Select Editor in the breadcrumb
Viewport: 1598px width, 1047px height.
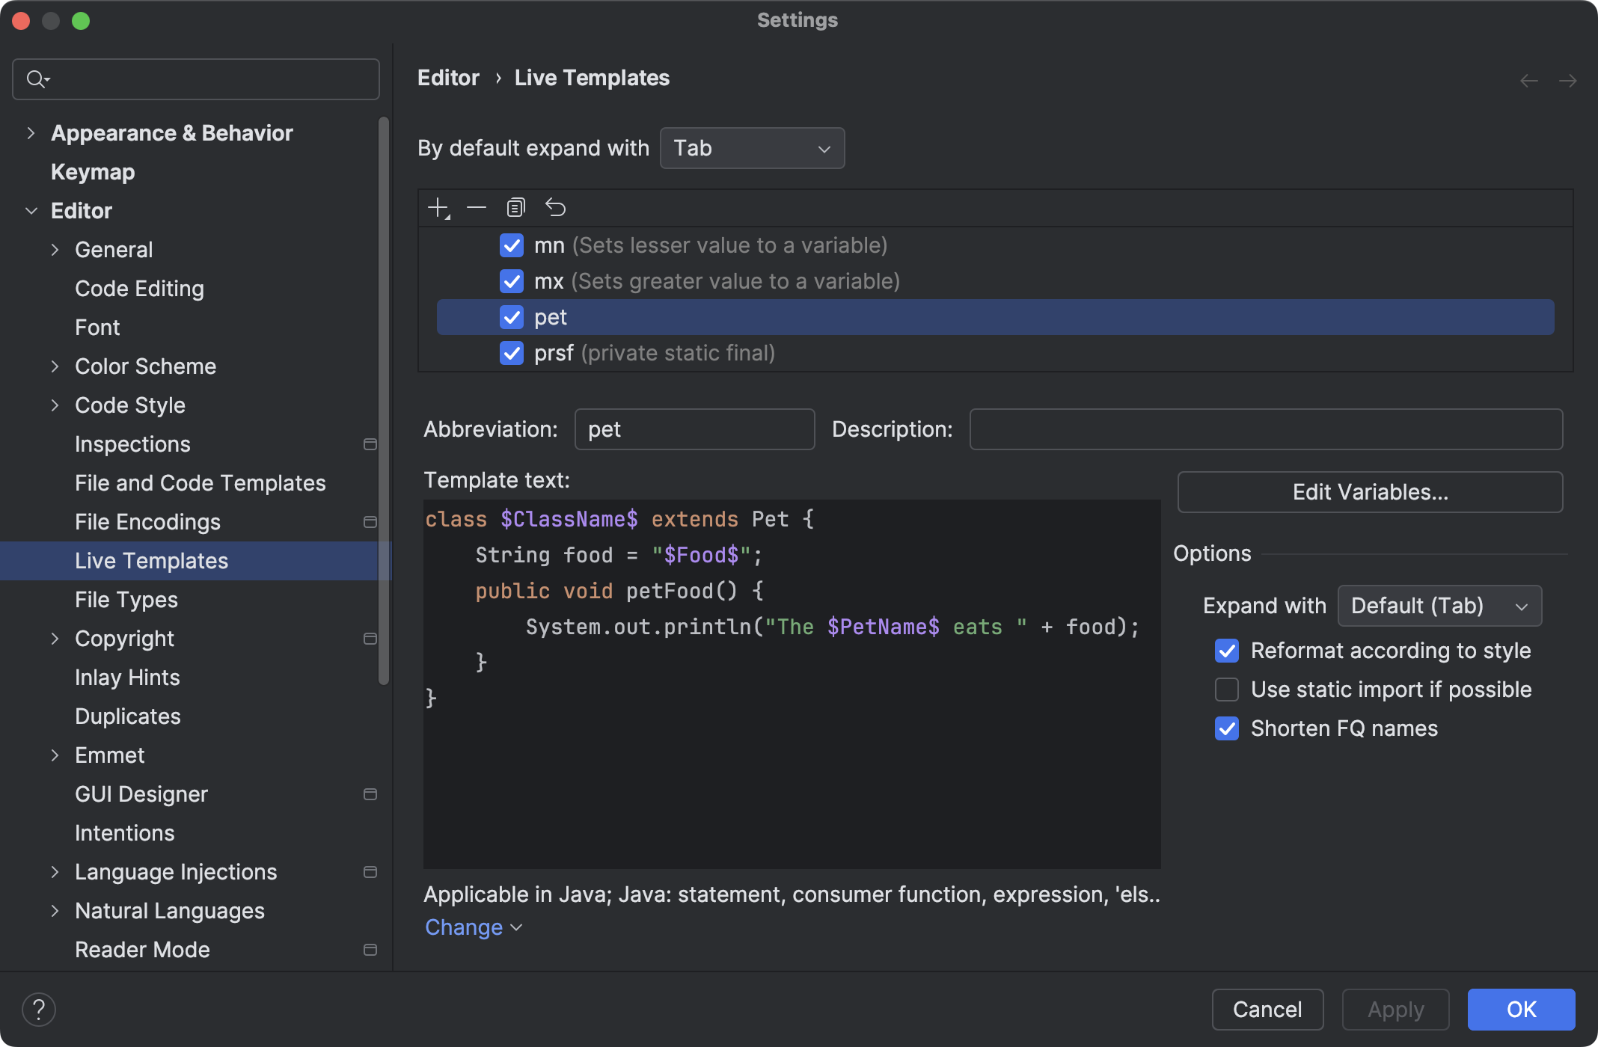[448, 77]
